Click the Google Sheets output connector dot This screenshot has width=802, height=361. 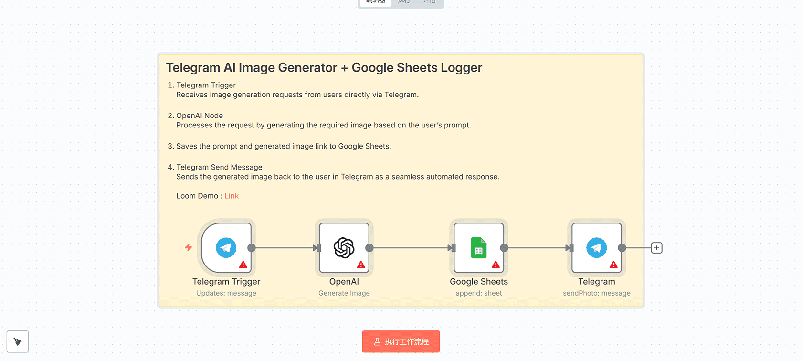[x=504, y=248]
